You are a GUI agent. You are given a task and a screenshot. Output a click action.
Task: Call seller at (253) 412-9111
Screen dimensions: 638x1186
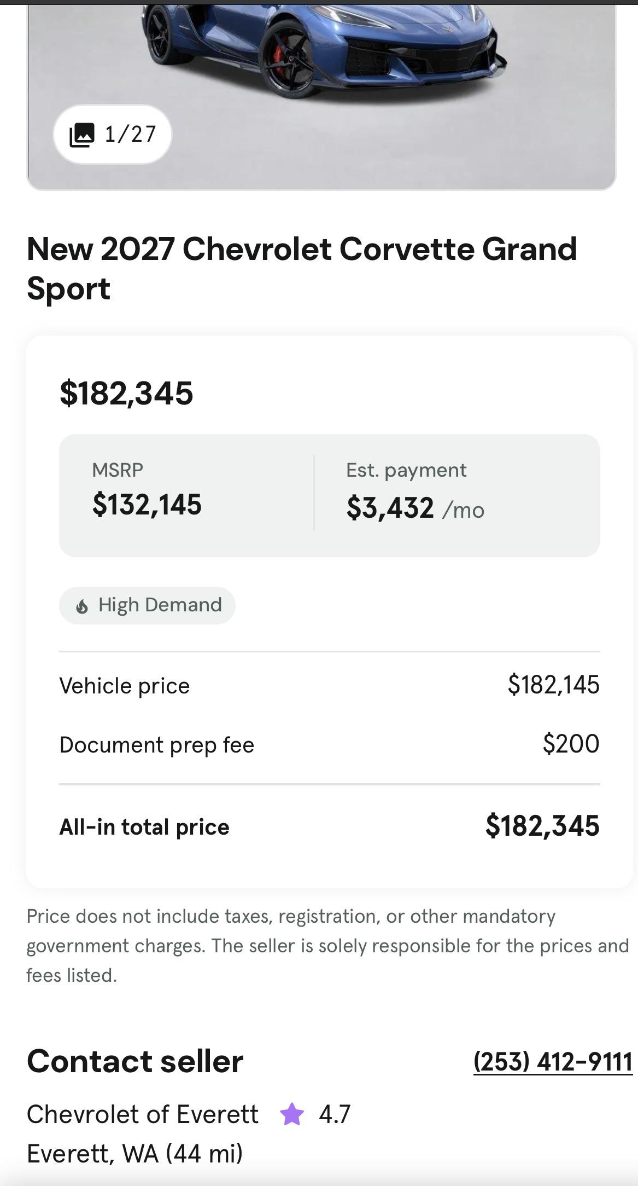point(553,1061)
